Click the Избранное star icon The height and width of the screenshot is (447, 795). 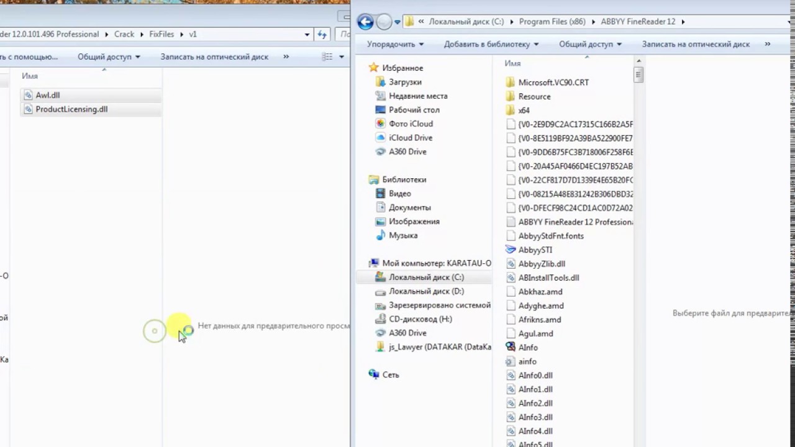373,68
